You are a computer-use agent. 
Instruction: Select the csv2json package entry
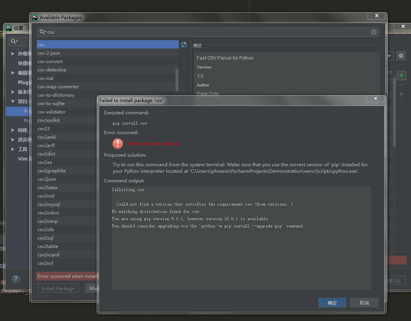pyautogui.click(x=47, y=179)
